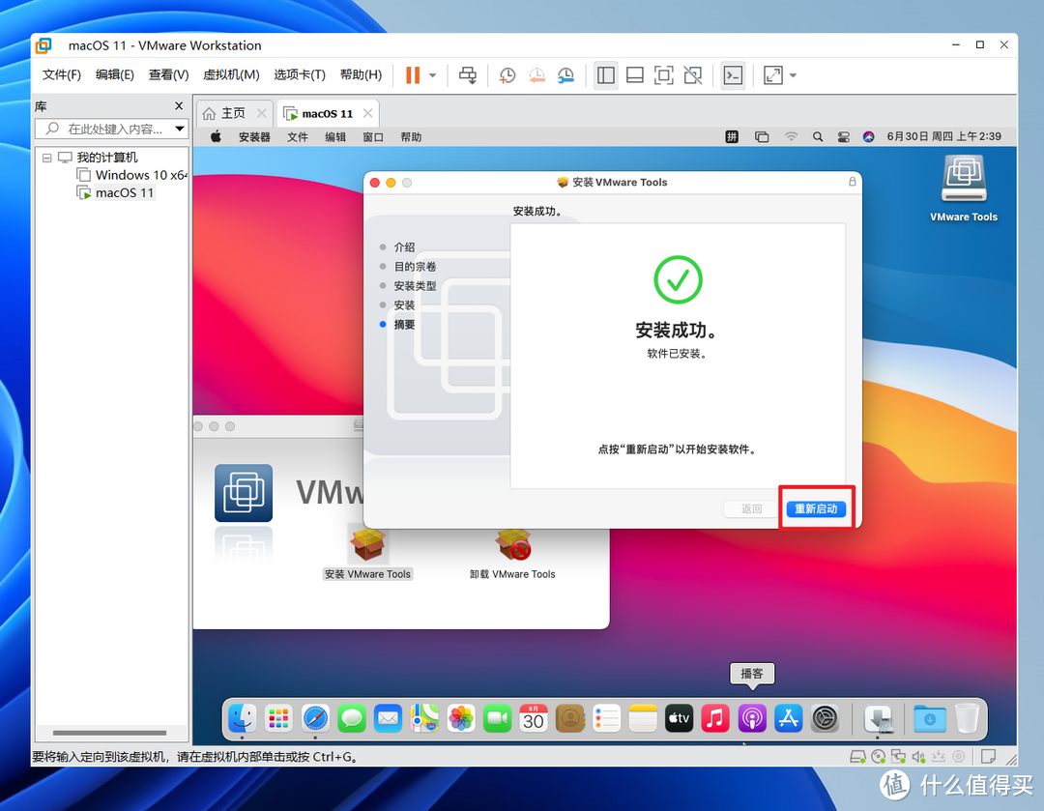1044x811 pixels.
Task: Click the stretch guest display icon
Action: [x=773, y=75]
